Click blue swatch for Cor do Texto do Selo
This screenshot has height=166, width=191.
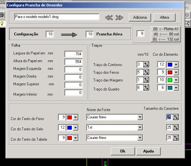click(x=69, y=128)
